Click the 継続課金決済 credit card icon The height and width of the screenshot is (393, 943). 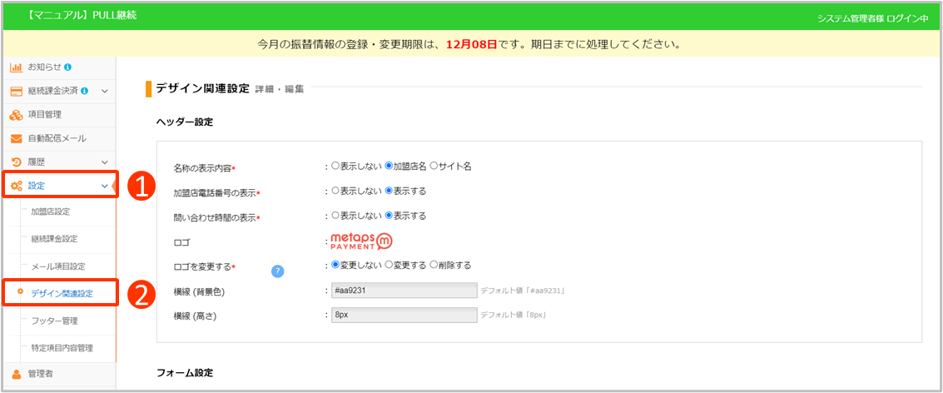tap(17, 92)
